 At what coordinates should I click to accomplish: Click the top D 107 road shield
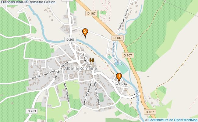(x=91, y=13)
